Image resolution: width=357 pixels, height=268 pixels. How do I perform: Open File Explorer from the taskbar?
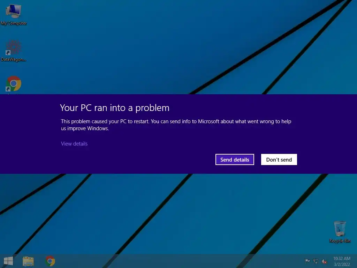point(28,261)
